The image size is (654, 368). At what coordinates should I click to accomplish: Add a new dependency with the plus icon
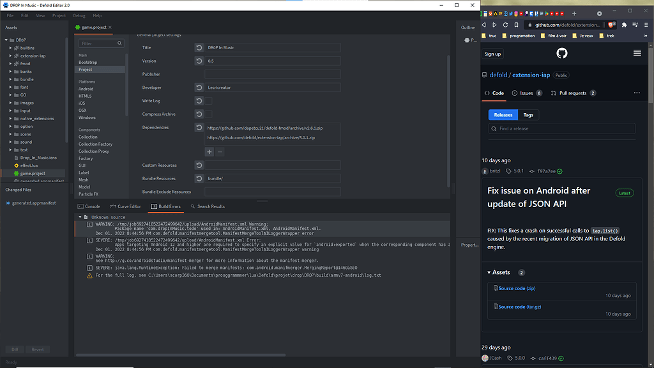(209, 151)
